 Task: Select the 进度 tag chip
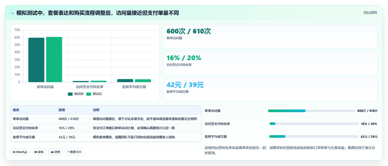(55, 152)
